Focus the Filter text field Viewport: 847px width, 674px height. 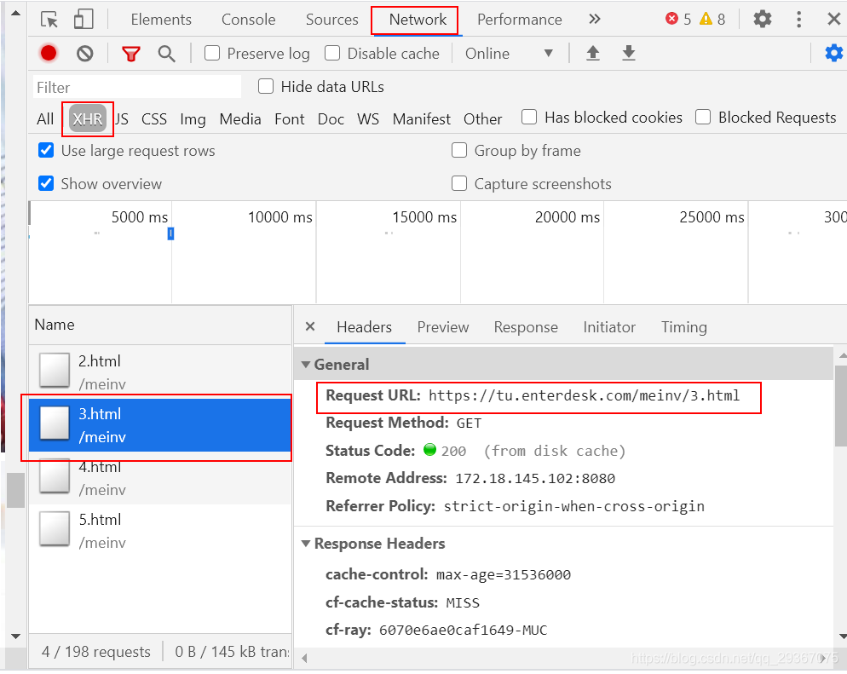pyautogui.click(x=137, y=87)
